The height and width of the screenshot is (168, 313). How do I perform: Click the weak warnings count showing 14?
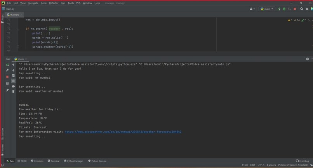point(297,20)
